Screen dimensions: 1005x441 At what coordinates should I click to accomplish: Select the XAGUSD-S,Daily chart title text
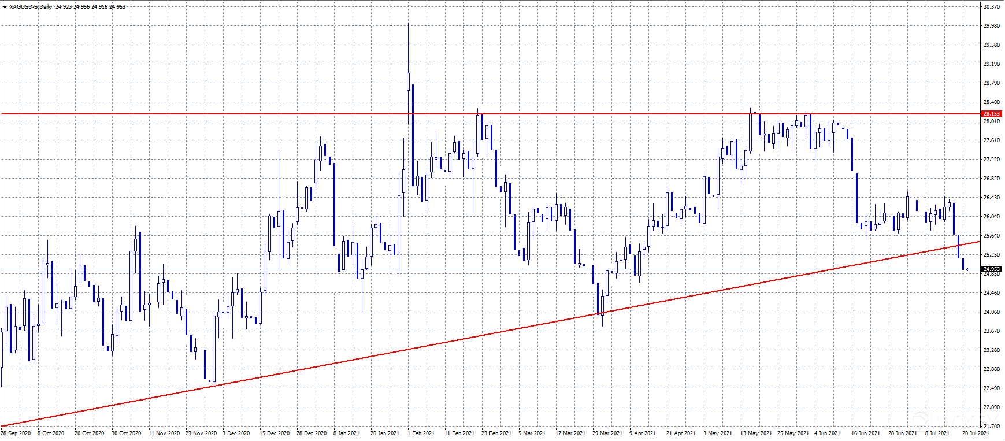(31, 7)
